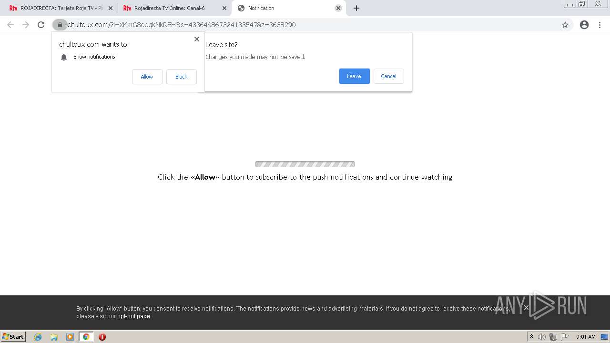Open the media player taskbar icon
The width and height of the screenshot is (610, 343).
click(70, 337)
